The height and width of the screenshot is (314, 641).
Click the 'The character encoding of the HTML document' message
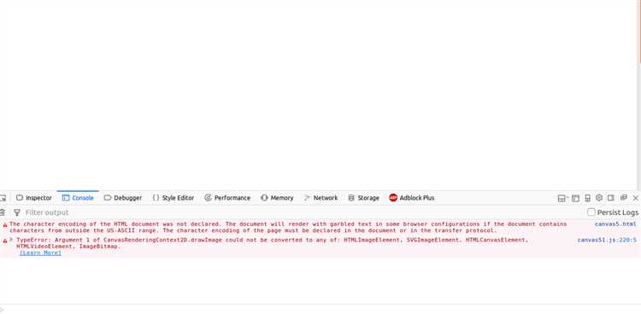pos(288,227)
